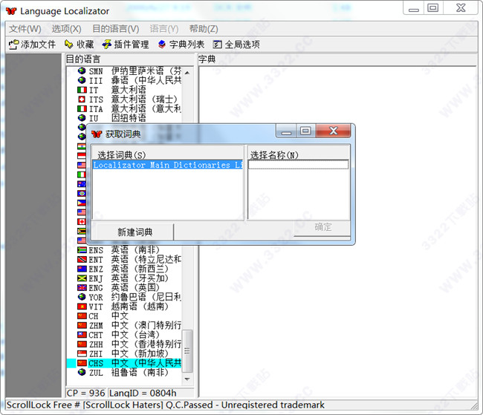This screenshot has height=415, width=483.
Task: Open the 语言(Y) menu
Action: tap(164, 29)
